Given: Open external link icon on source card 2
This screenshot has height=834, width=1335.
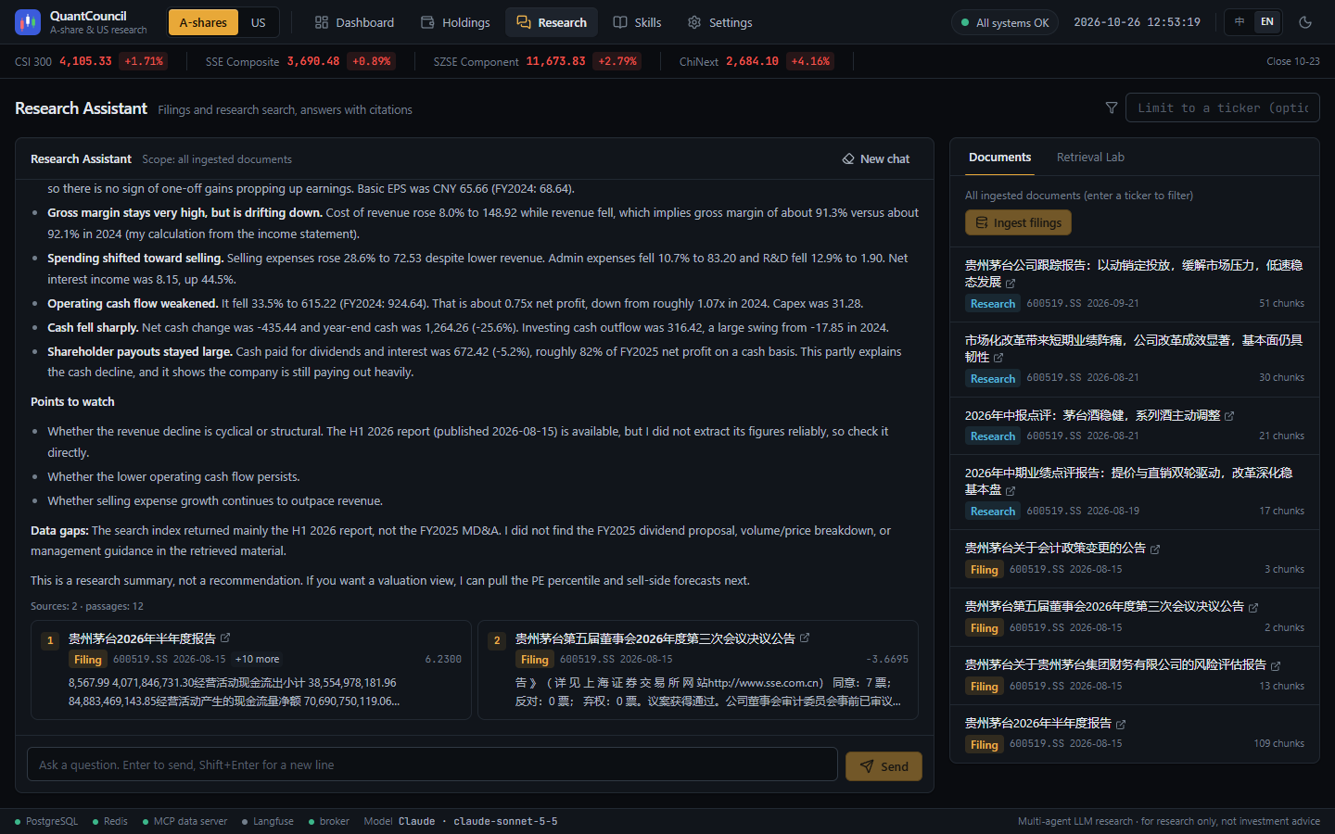Looking at the screenshot, I should click(805, 638).
